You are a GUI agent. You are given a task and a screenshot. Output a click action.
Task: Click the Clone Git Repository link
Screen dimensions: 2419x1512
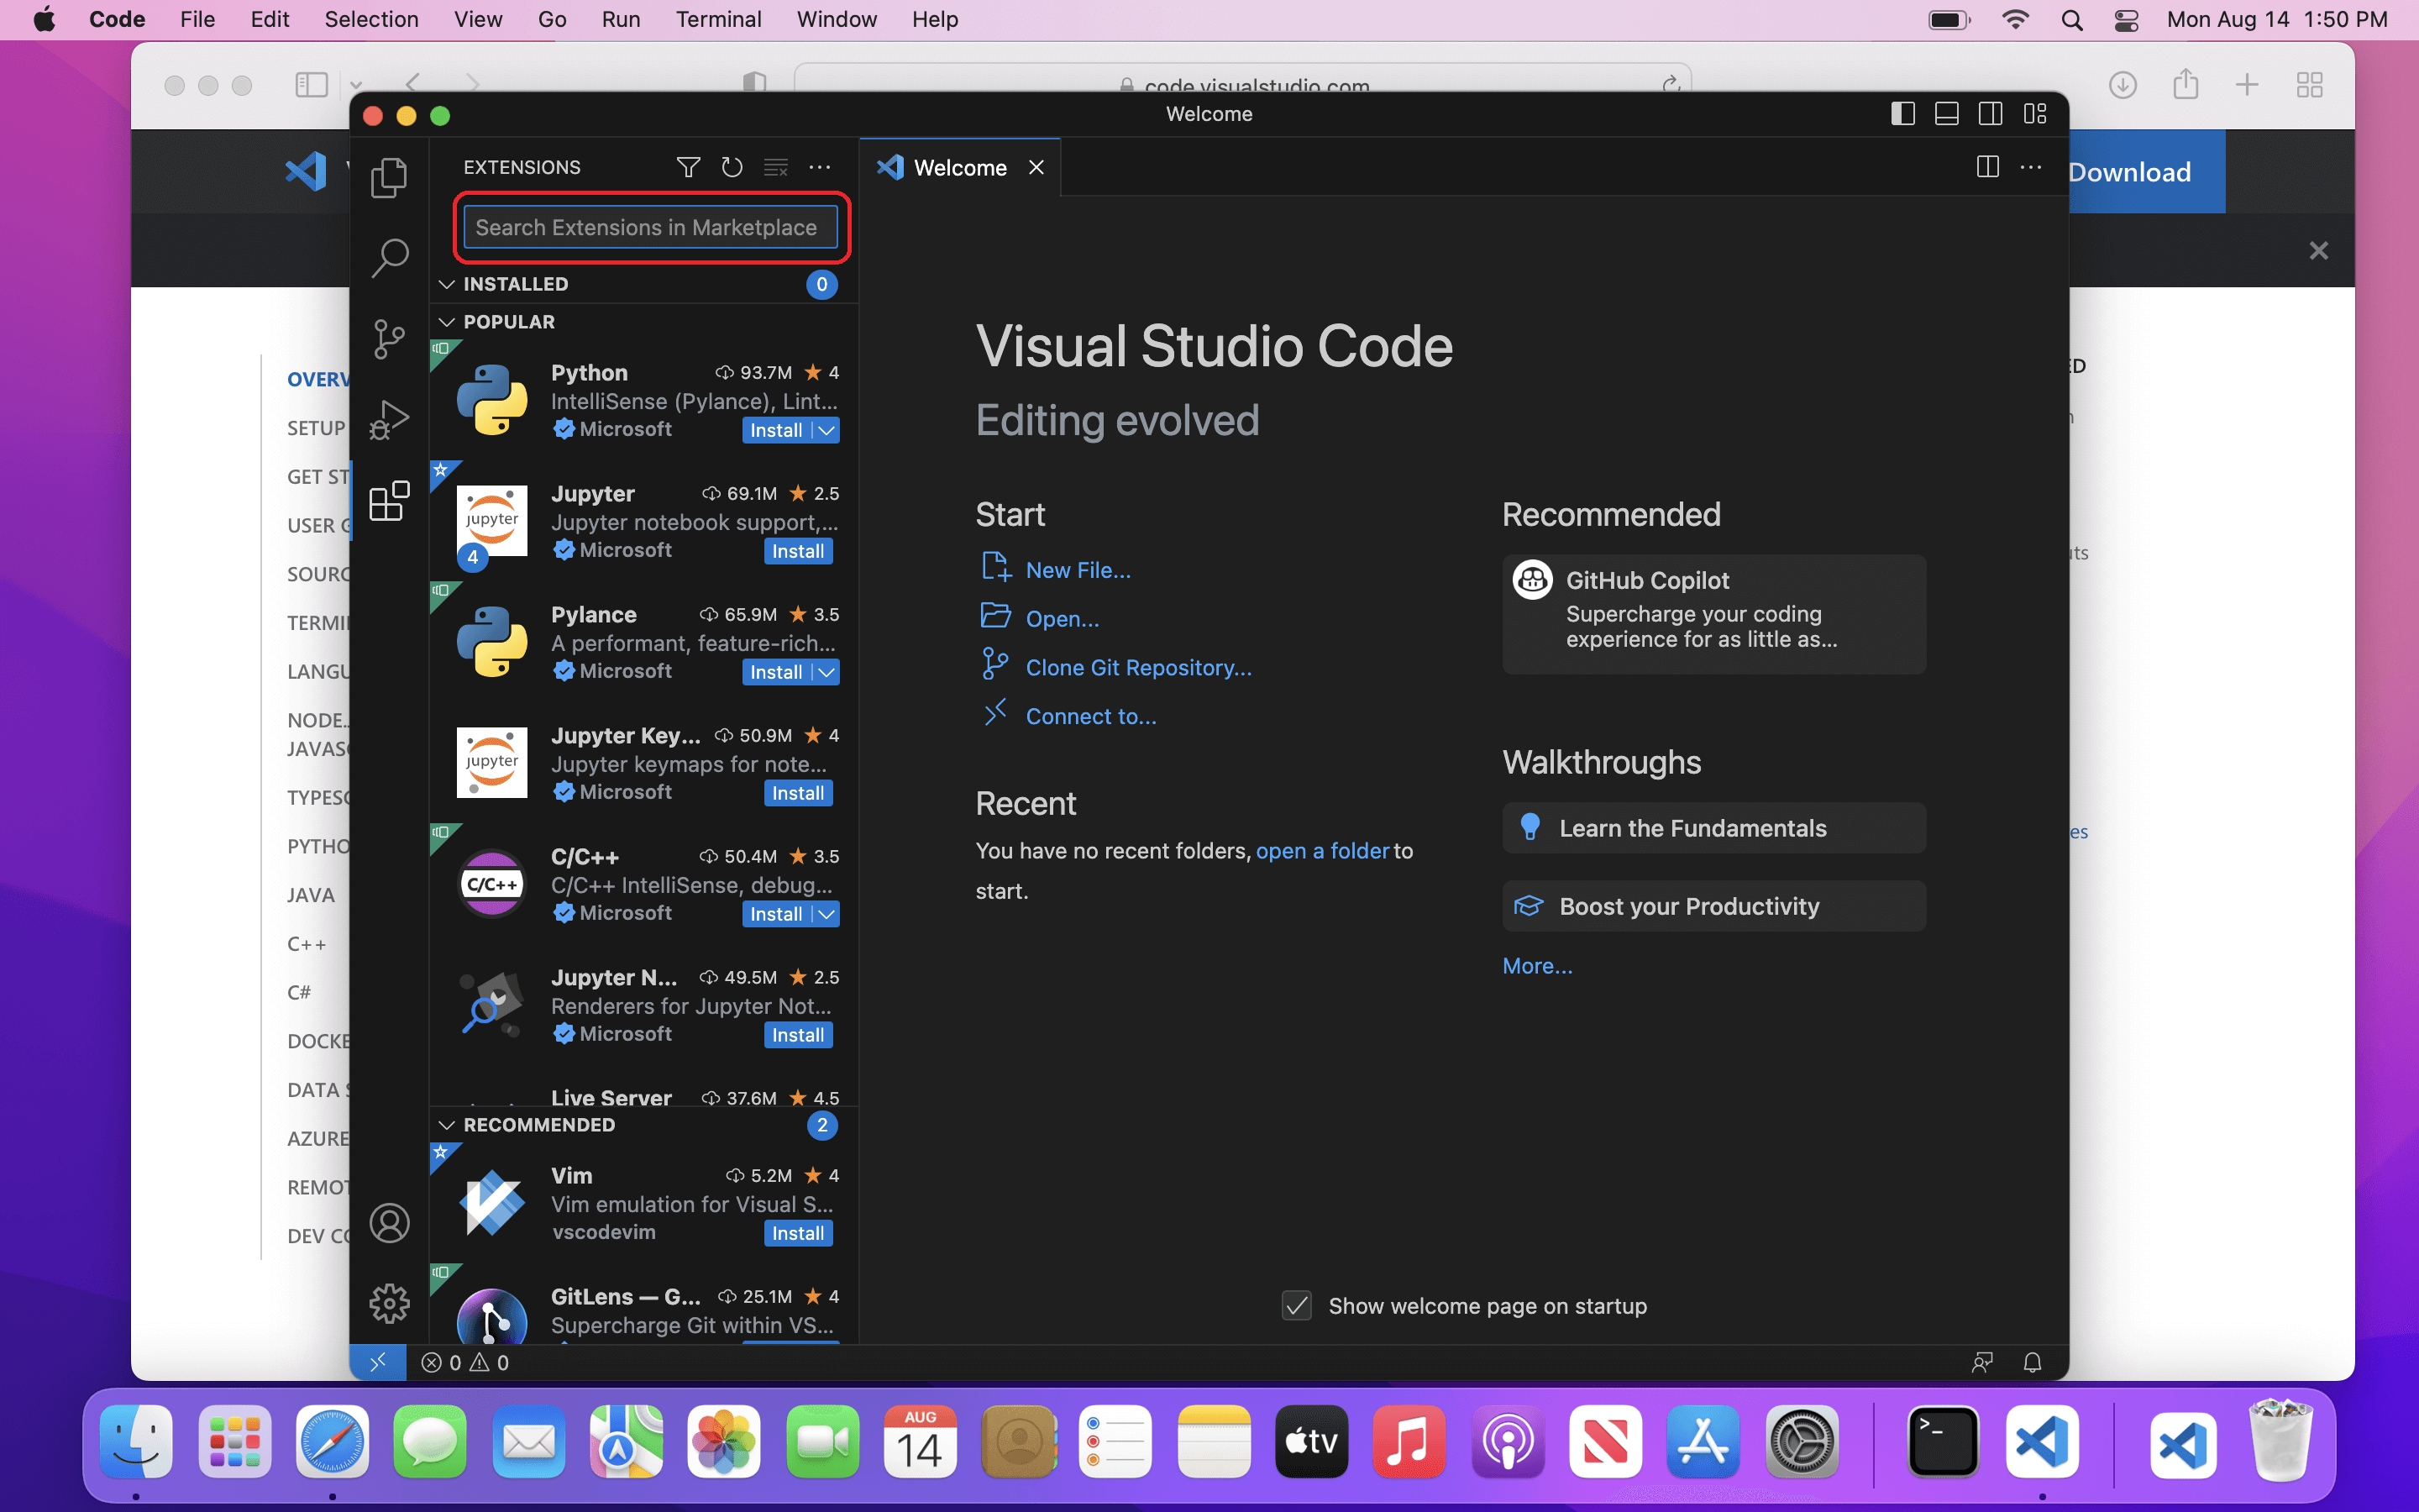(1137, 667)
